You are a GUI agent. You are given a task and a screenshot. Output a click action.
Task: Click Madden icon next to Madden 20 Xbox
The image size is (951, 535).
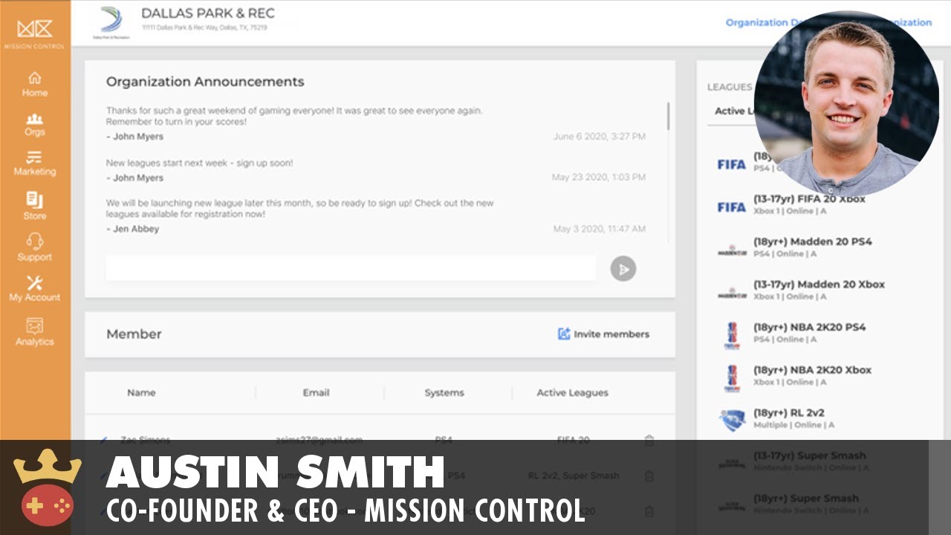pyautogui.click(x=731, y=294)
